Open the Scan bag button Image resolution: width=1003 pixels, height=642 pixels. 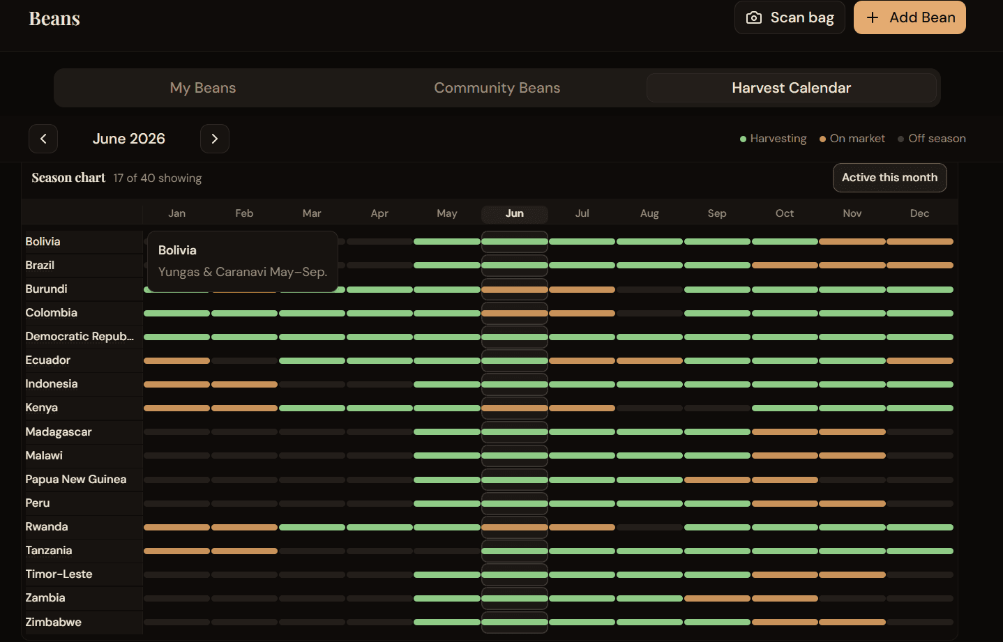[790, 17]
